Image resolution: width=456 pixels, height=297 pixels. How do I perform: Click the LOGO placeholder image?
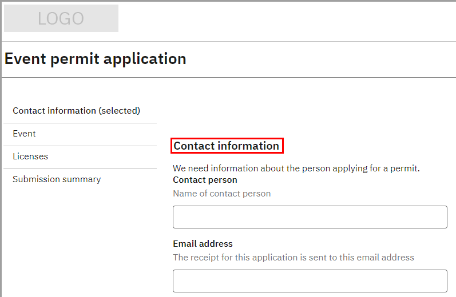[x=61, y=18]
